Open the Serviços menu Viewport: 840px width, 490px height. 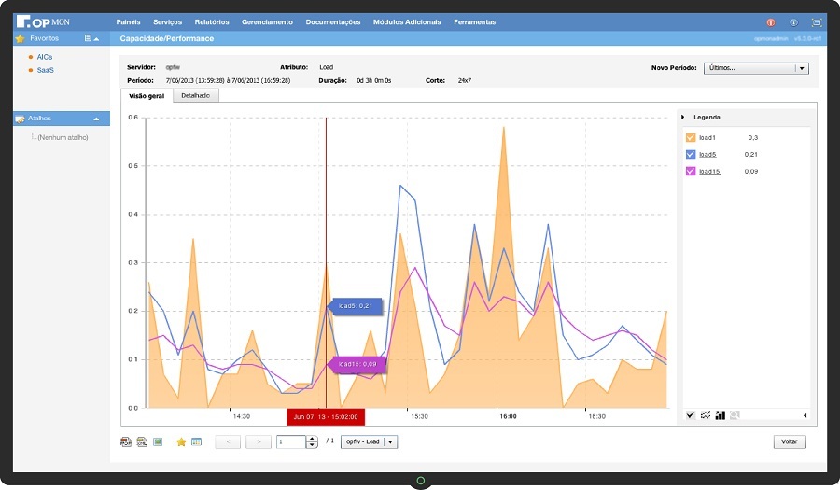click(x=168, y=22)
